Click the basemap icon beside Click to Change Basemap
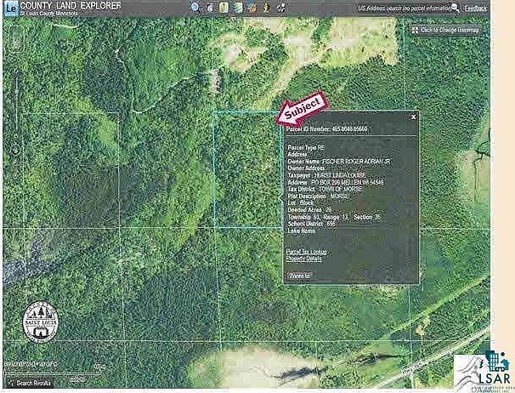 click(x=416, y=31)
